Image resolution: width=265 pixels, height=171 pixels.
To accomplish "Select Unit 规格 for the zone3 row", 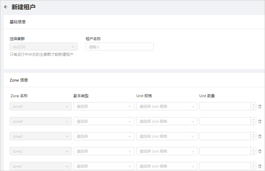I will tap(167, 136).
